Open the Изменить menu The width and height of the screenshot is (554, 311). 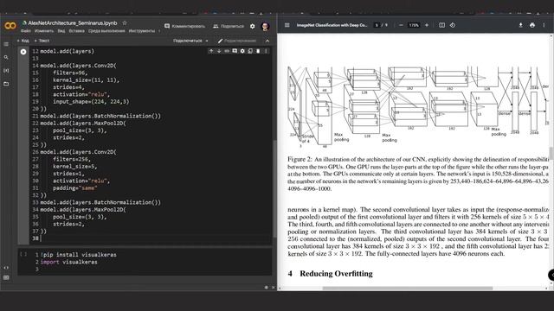(x=44, y=31)
